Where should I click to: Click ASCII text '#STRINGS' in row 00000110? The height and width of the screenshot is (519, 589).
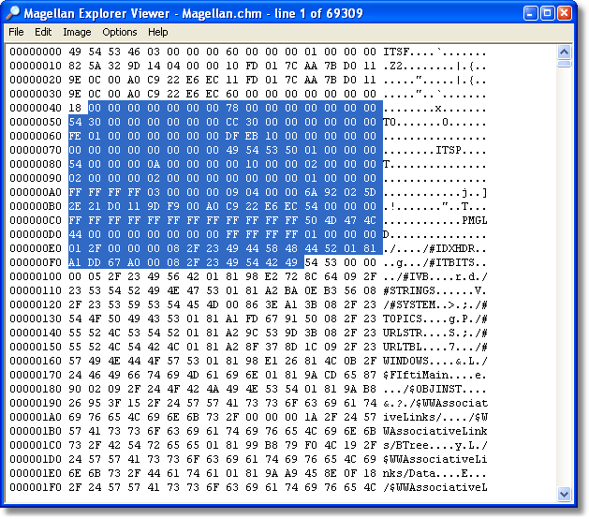tap(409, 290)
